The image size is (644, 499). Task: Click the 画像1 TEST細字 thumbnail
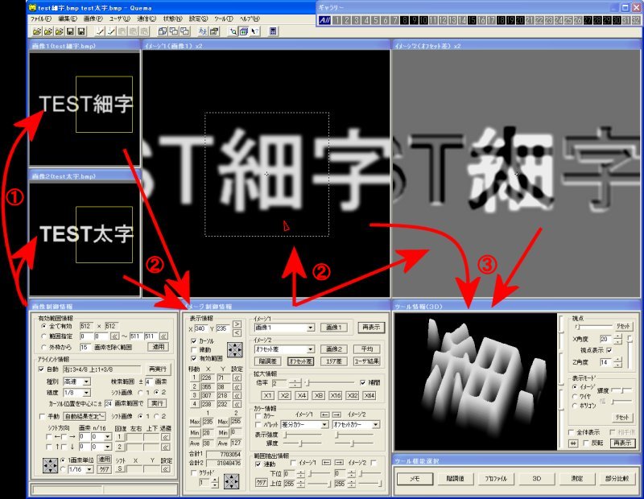[85, 108]
